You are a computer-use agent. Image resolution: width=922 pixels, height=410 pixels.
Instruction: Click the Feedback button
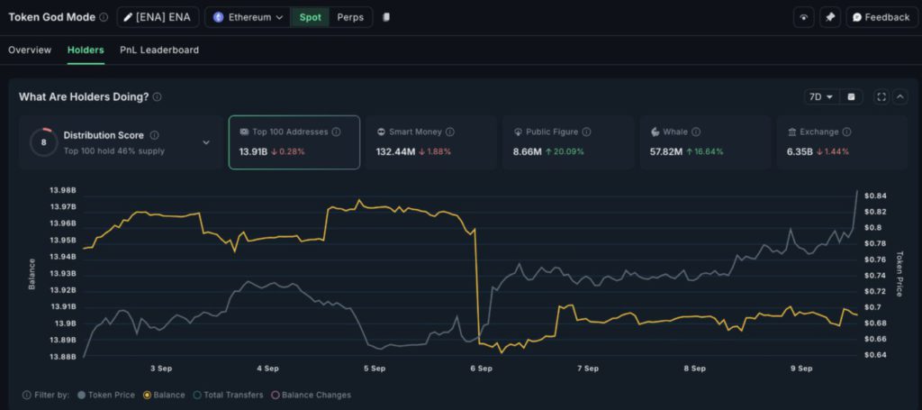pyautogui.click(x=881, y=17)
